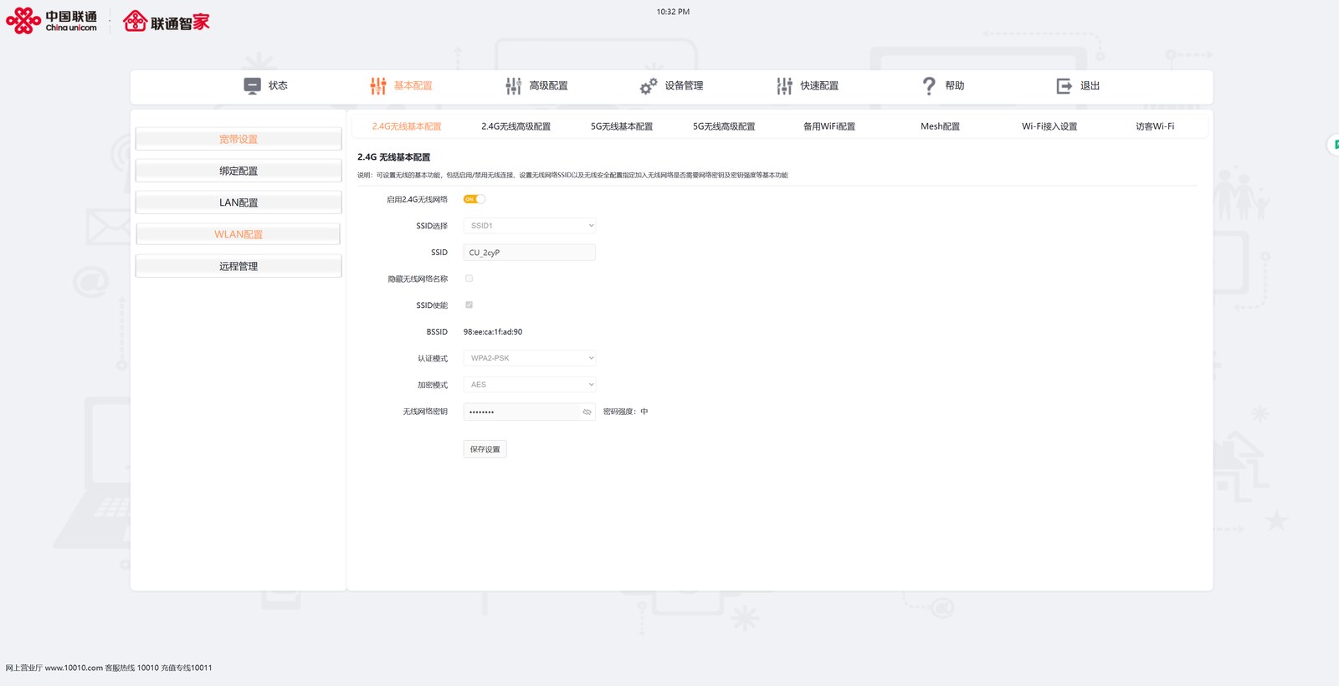This screenshot has height=686, width=1339.
Task: Open the 访客Wi-Fi tab
Action: coord(1155,126)
